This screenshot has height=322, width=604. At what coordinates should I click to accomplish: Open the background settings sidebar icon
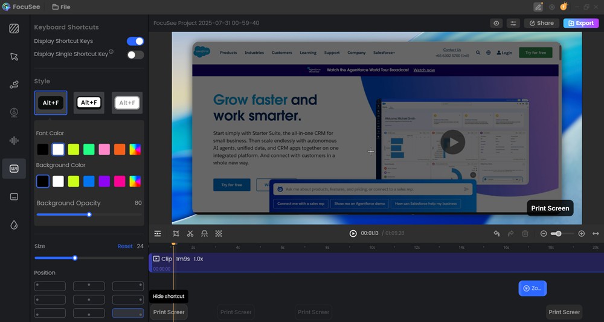[x=14, y=28]
